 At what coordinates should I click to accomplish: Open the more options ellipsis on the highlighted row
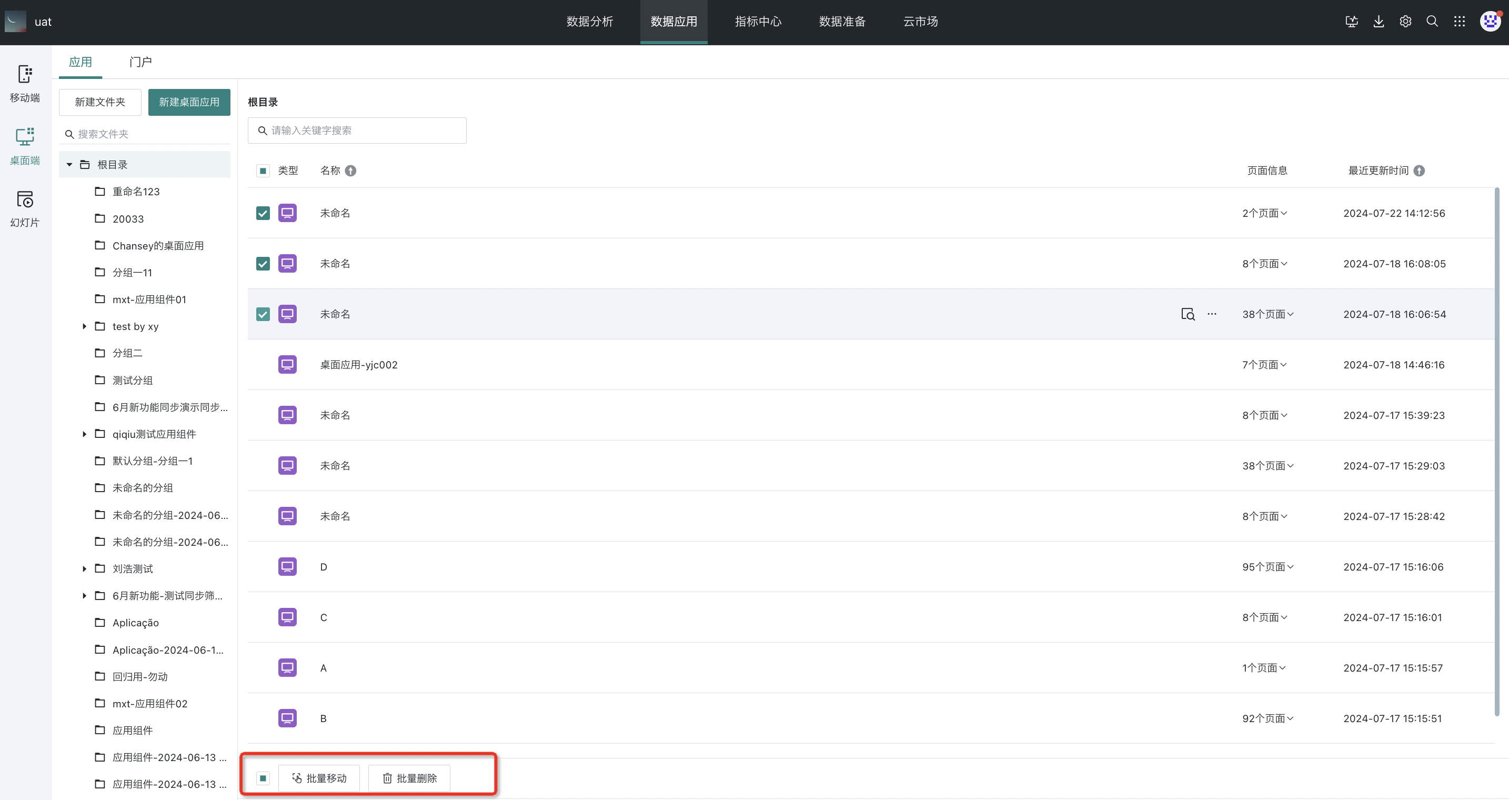click(1211, 314)
